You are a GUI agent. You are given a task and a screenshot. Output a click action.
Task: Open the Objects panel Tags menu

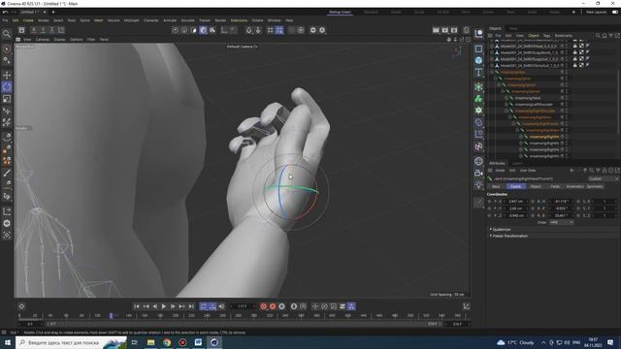[546, 36]
